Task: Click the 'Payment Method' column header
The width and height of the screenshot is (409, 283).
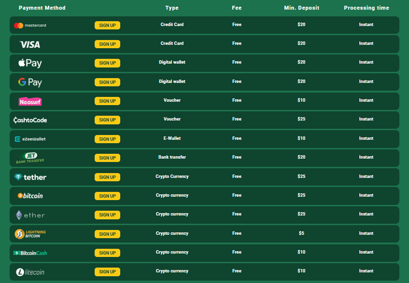Action: tap(42, 8)
